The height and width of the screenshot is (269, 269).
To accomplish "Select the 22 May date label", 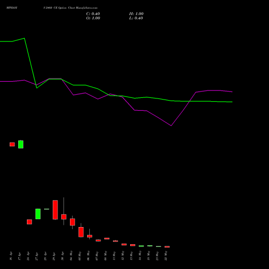I will point(166,256).
